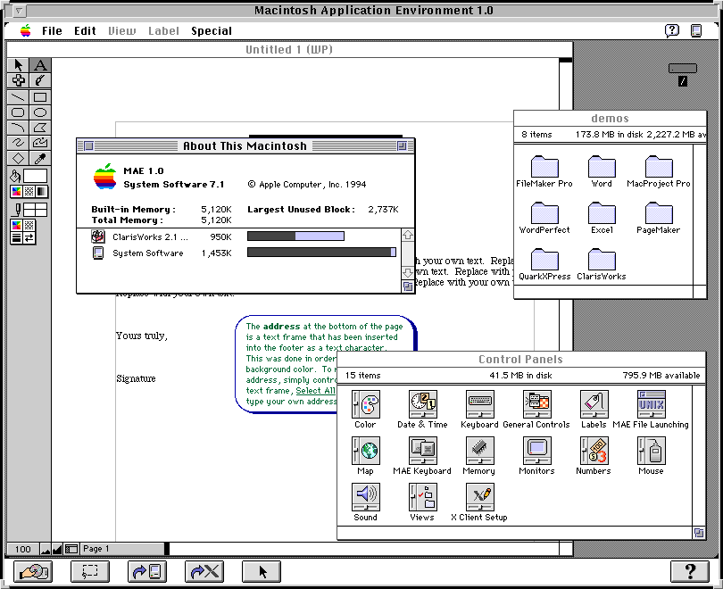Open the pen line width menu
The image size is (723, 589).
coord(17,237)
